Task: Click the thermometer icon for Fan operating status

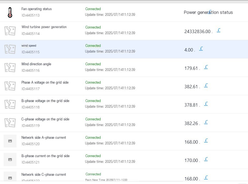Action: tap(10, 12)
